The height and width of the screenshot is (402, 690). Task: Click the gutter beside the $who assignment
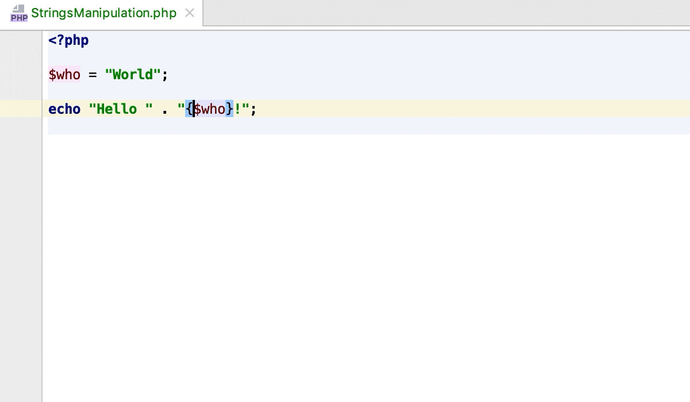21,74
